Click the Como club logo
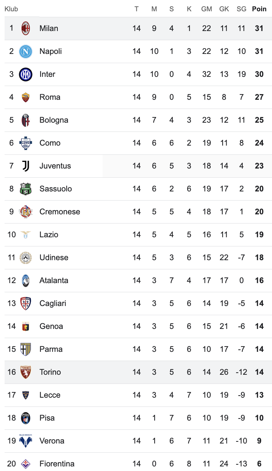 click(26, 143)
